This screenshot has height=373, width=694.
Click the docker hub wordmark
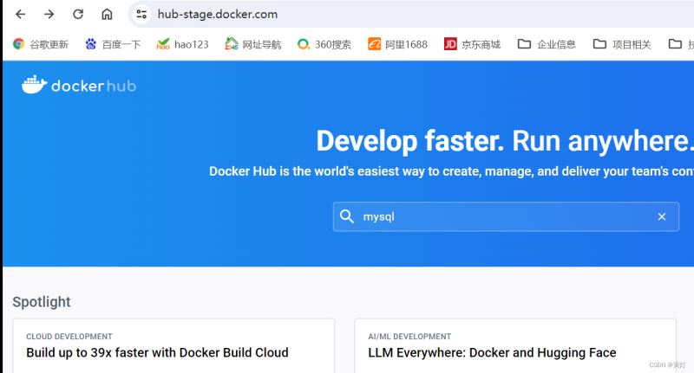point(94,86)
